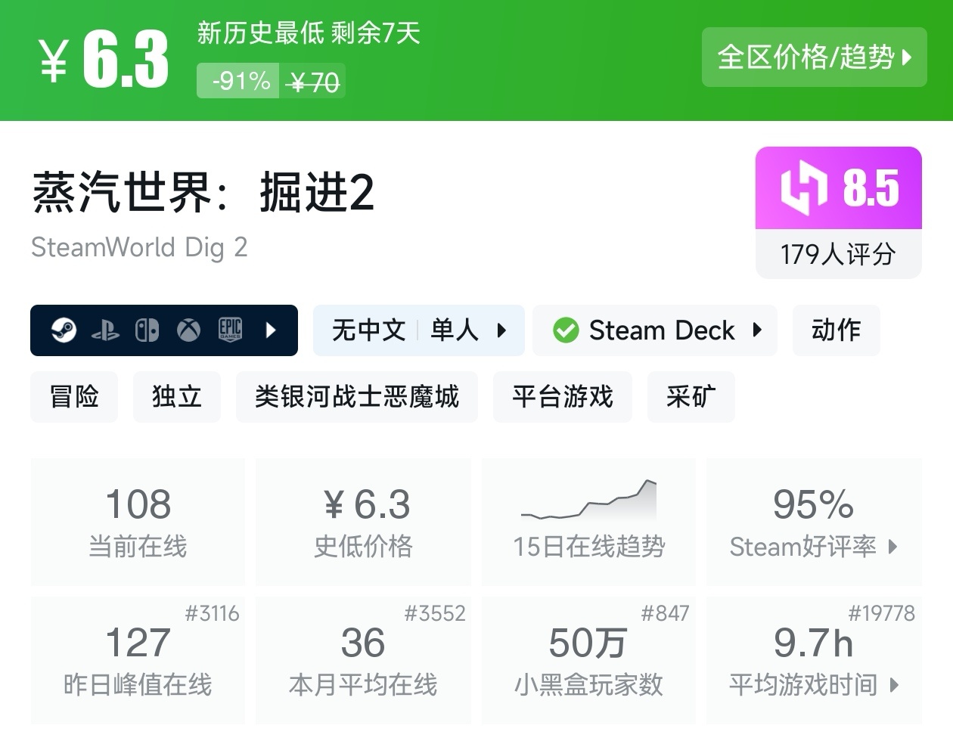Screen dimensions: 953x741
Task: Open the 类银河战士恶魔城 tag
Action: click(x=356, y=396)
